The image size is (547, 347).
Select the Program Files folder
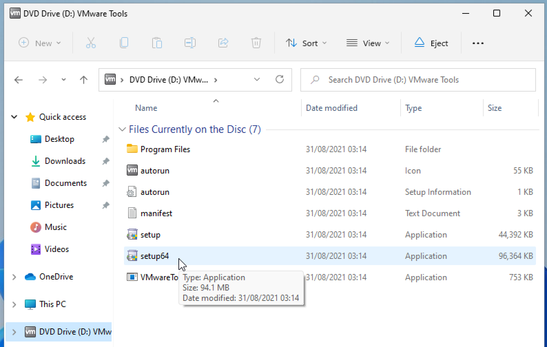[165, 149]
